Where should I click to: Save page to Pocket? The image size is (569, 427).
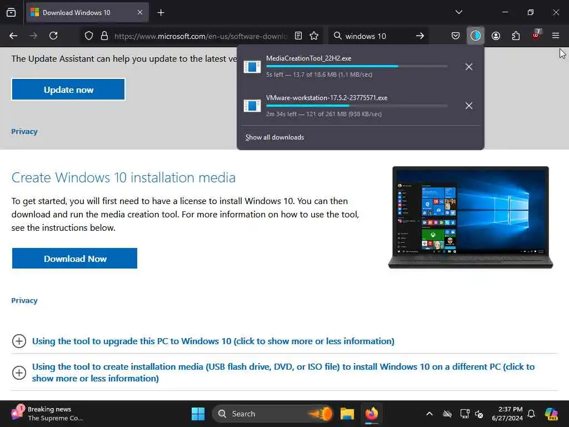(x=456, y=36)
